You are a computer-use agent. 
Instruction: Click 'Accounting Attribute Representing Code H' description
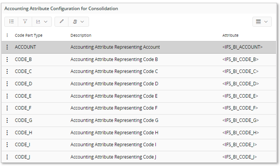[114, 133]
